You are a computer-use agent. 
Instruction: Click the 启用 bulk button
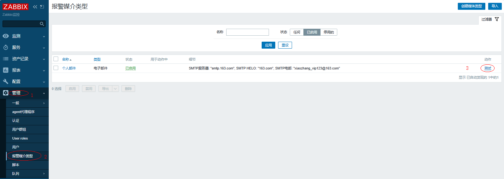tap(72, 89)
